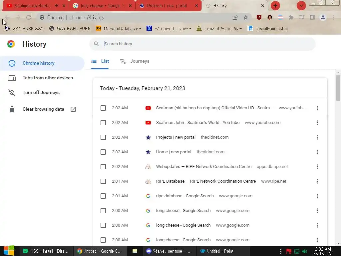
Task: Switch to the Journeys view tab
Action: pos(135,61)
